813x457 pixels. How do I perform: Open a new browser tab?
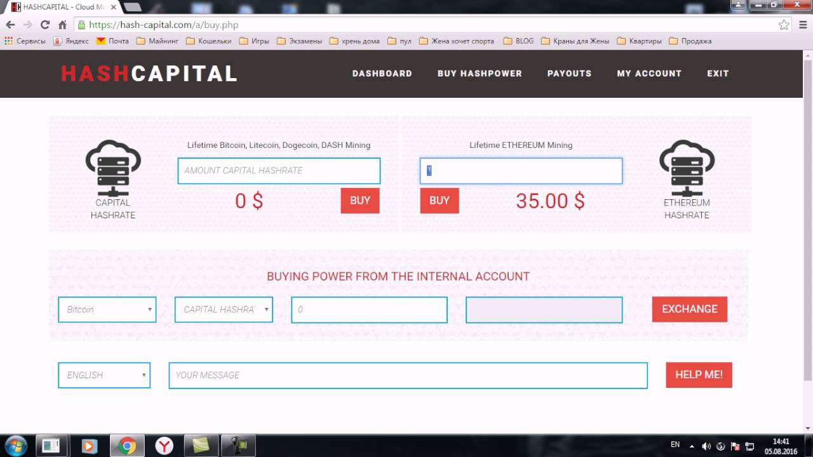click(x=133, y=7)
